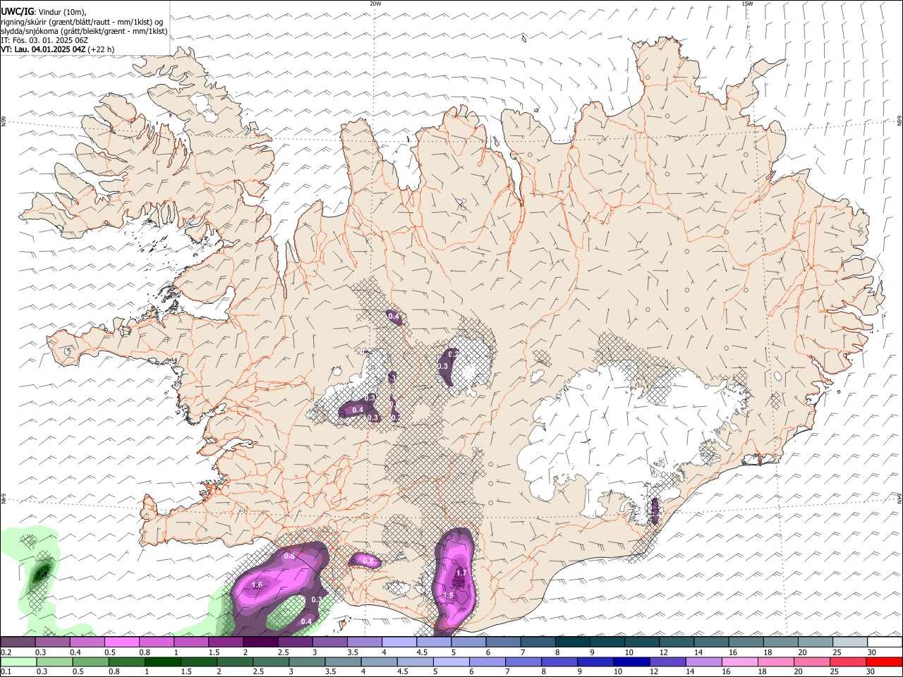903x677 pixels.
Task: Click the '1.7' value on the map
Action: [x=461, y=573]
